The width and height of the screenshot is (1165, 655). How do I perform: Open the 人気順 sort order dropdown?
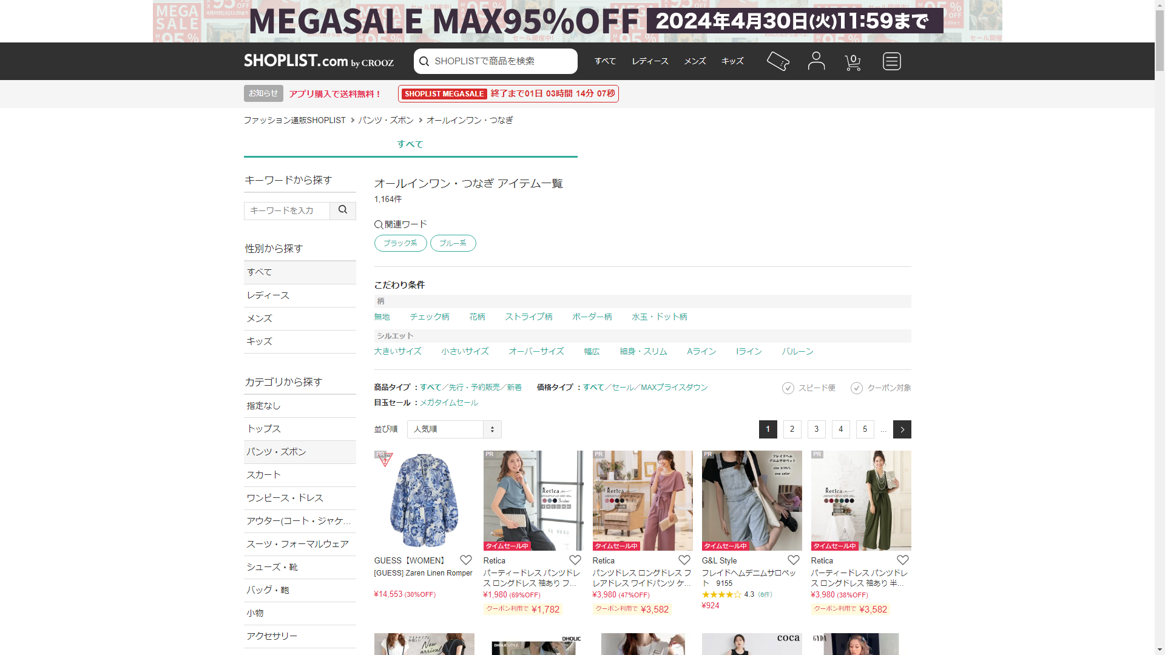(x=454, y=429)
